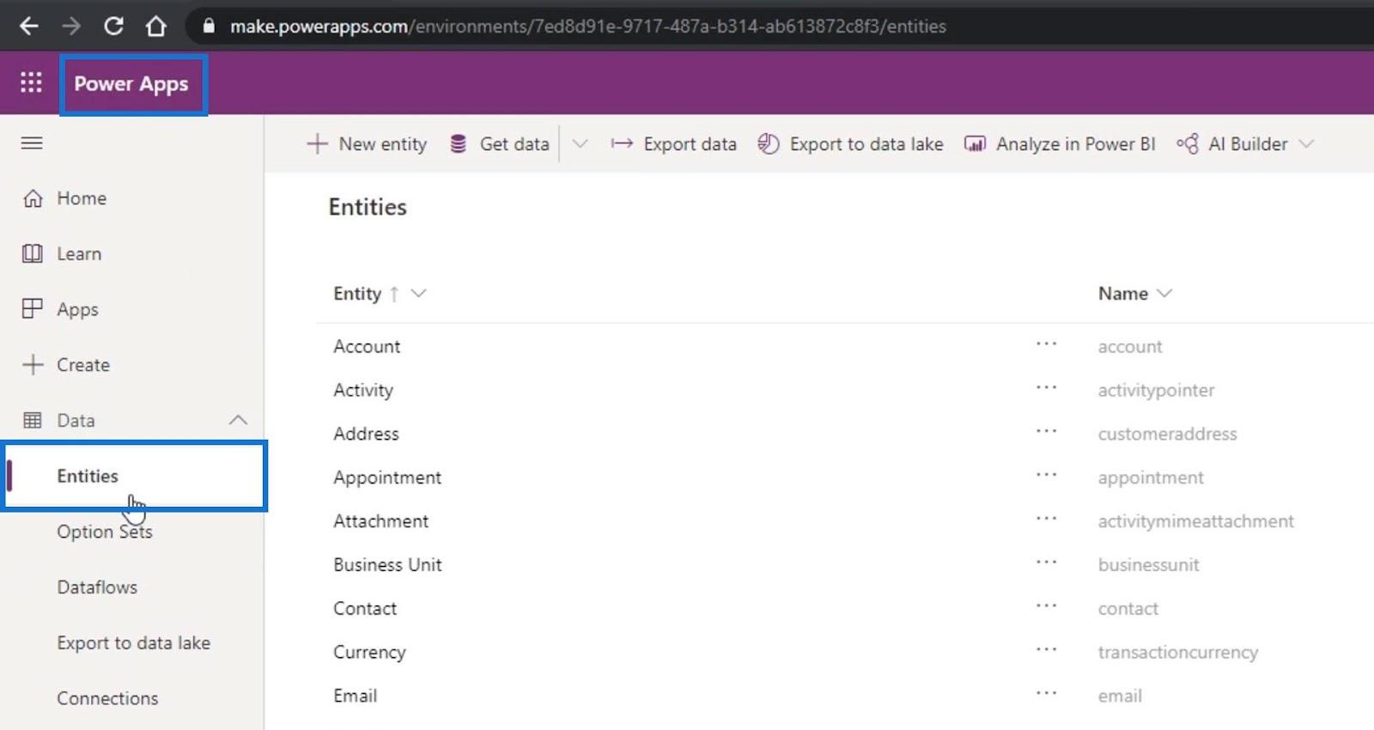This screenshot has width=1374, height=730.
Task: Click the Export data arrow icon
Action: (x=622, y=143)
